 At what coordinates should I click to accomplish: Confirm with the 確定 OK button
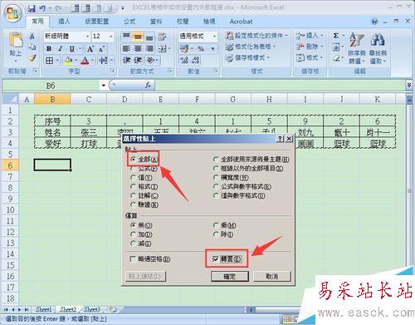pyautogui.click(x=230, y=276)
